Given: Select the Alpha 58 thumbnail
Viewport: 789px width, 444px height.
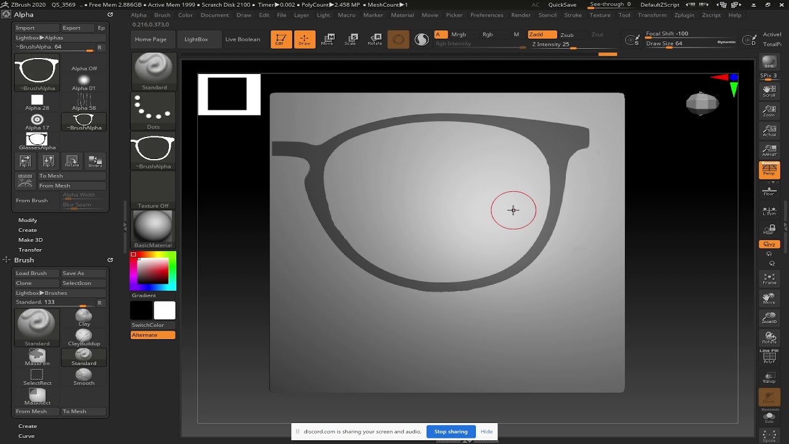Looking at the screenshot, I should [84, 102].
